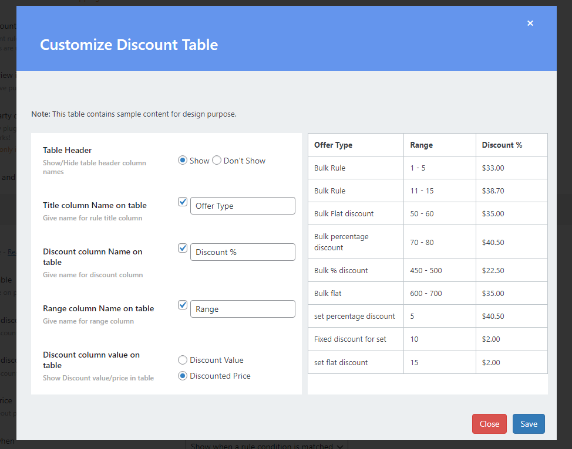
Task: Click the blue Save button
Action: 529,424
